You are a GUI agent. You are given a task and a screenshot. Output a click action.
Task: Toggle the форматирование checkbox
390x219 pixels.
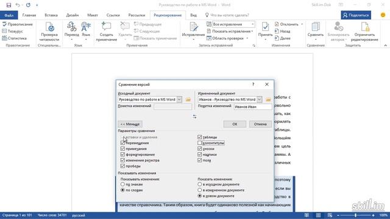tap(122, 155)
